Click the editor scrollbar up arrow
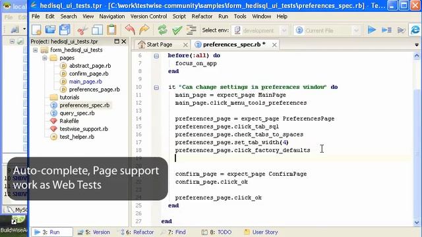The height and width of the screenshot is (237, 422). [417, 56]
